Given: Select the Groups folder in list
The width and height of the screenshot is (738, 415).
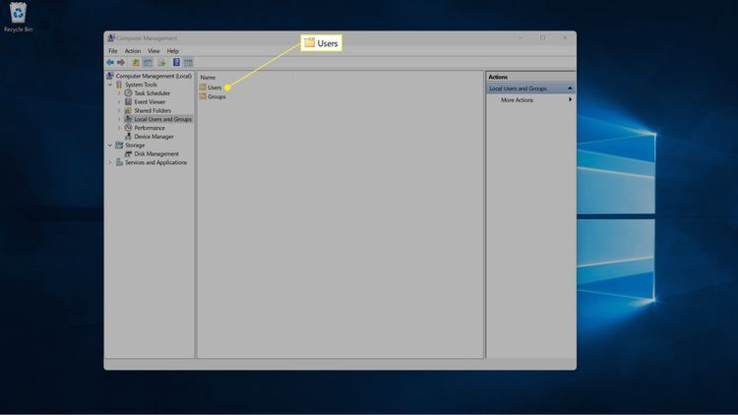Looking at the screenshot, I should 216,96.
